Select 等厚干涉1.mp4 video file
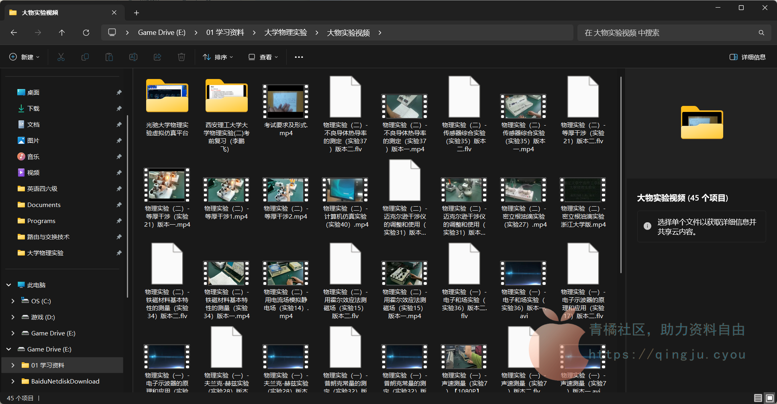The height and width of the screenshot is (404, 777). (226, 199)
